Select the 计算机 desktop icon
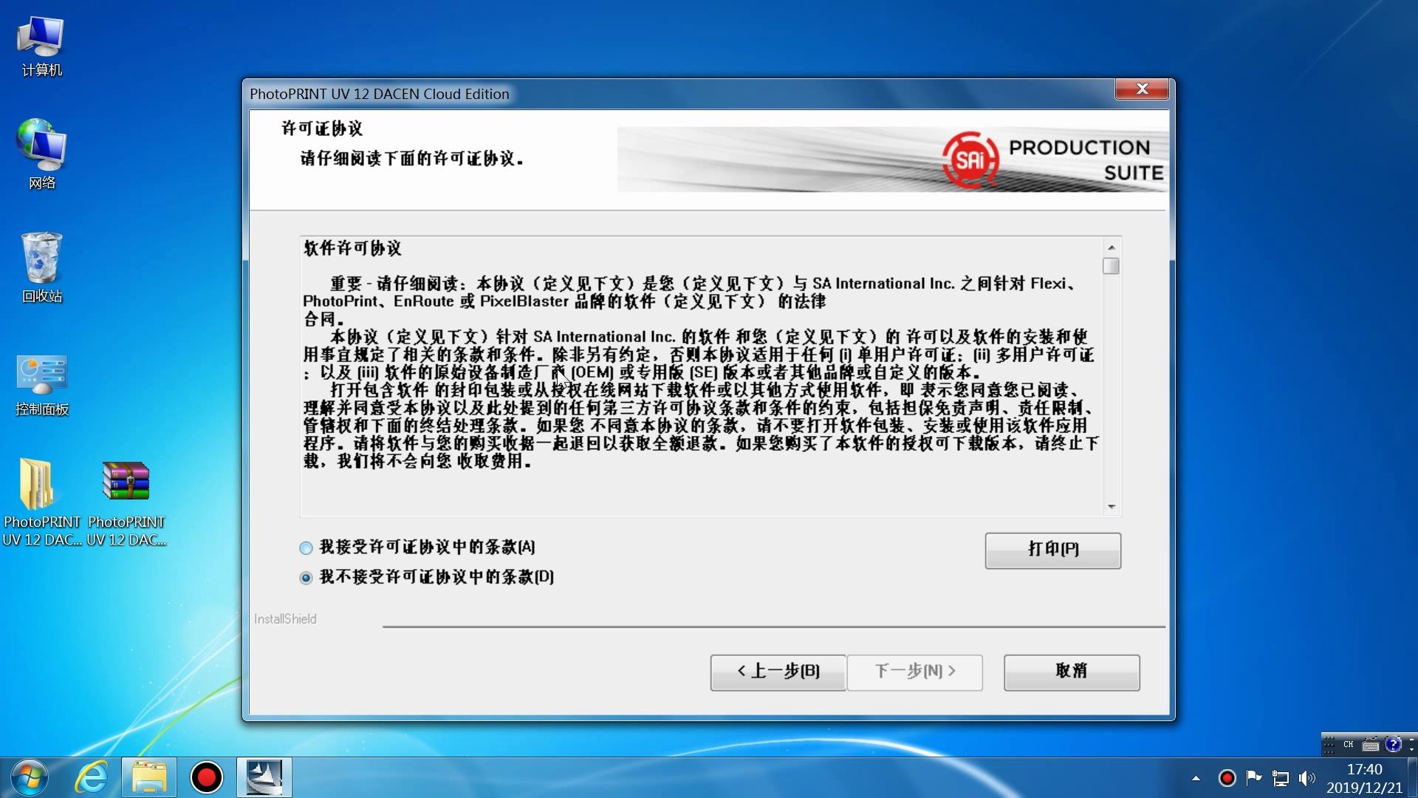The width and height of the screenshot is (1418, 798). tap(41, 47)
